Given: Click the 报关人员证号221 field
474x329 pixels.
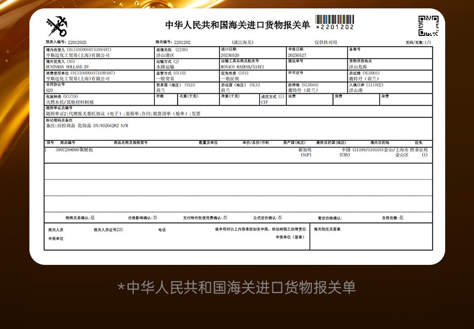Looking at the screenshot, I should point(108,230).
